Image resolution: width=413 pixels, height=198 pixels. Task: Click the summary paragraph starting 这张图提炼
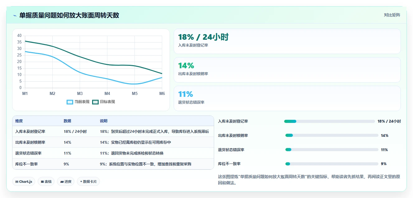(309, 180)
